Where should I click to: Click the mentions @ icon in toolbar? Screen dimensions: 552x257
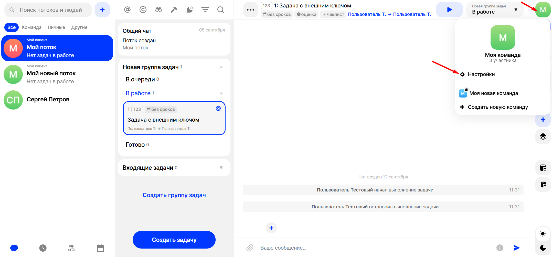[x=127, y=10]
